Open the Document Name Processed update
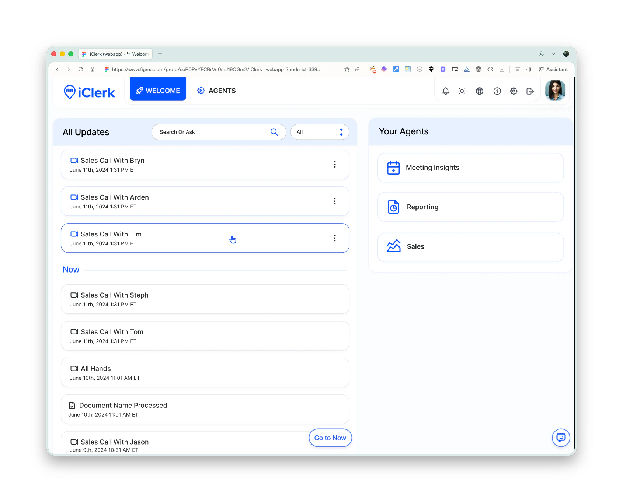The image size is (623, 502). pyautogui.click(x=205, y=409)
